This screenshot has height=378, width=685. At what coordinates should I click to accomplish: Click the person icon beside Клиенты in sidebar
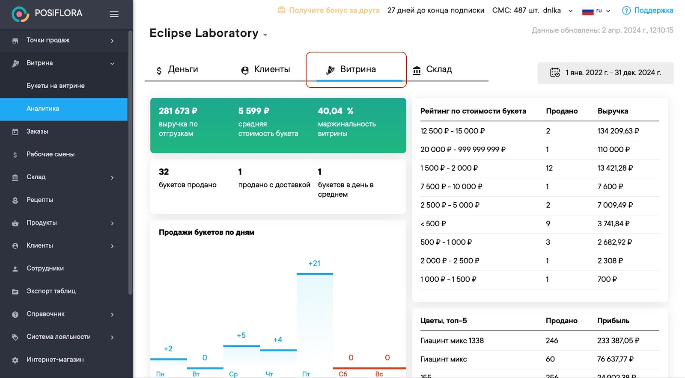click(15, 246)
